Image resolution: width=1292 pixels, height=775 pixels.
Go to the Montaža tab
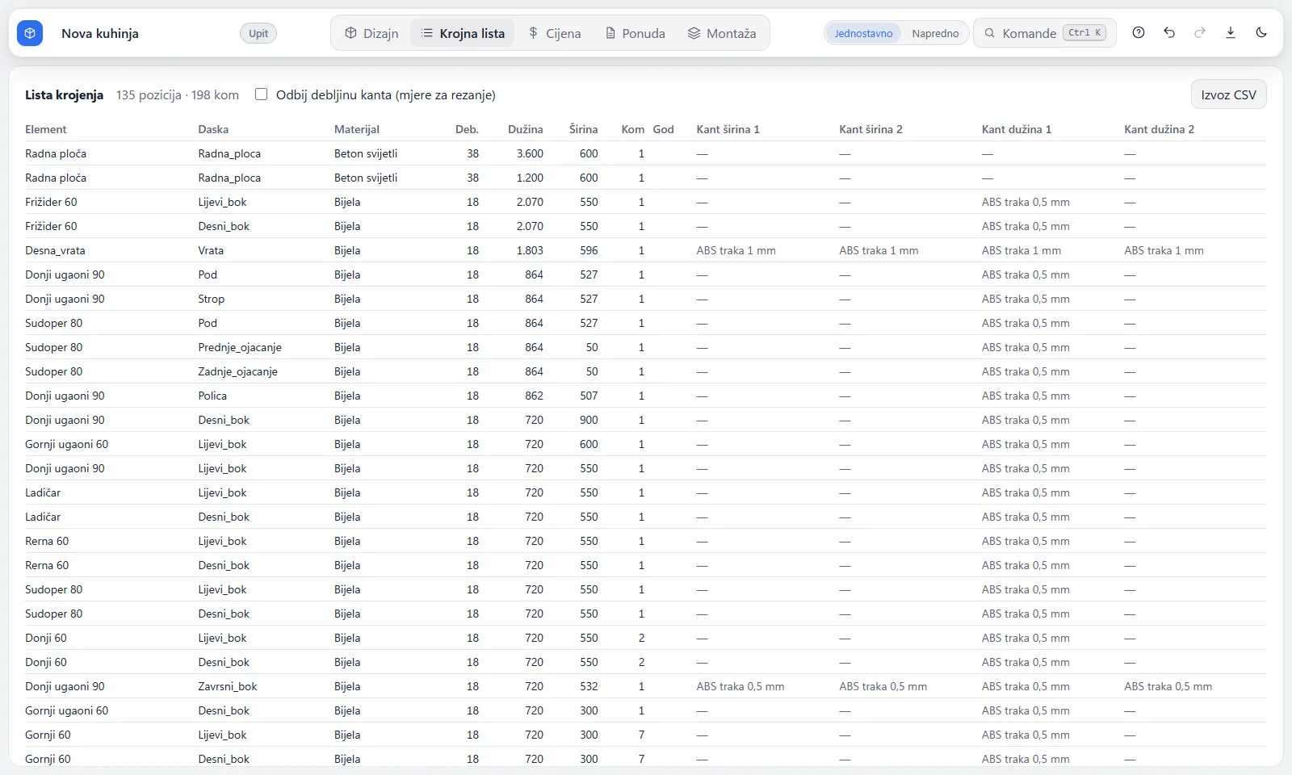722,33
